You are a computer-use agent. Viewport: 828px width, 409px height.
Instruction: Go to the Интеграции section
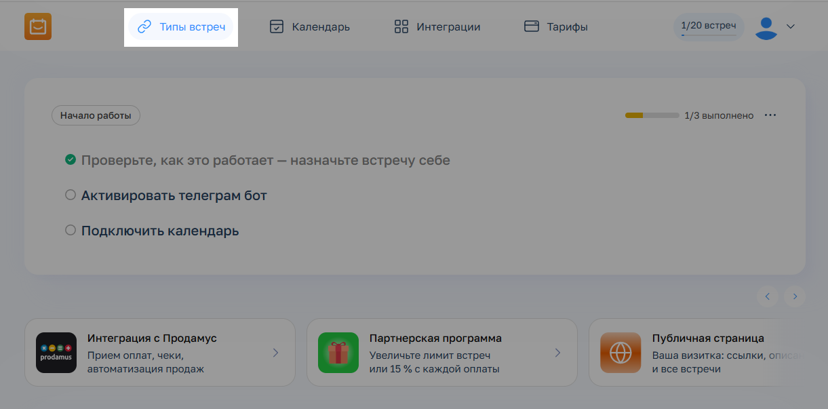click(437, 27)
